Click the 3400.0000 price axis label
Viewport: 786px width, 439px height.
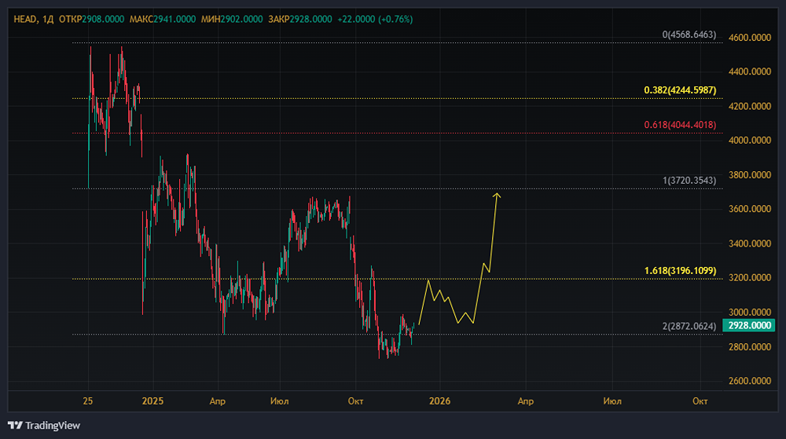point(750,243)
